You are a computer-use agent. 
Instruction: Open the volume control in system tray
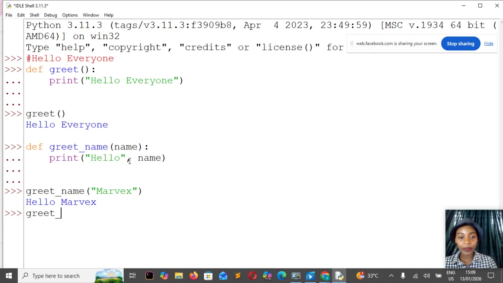click(x=427, y=276)
